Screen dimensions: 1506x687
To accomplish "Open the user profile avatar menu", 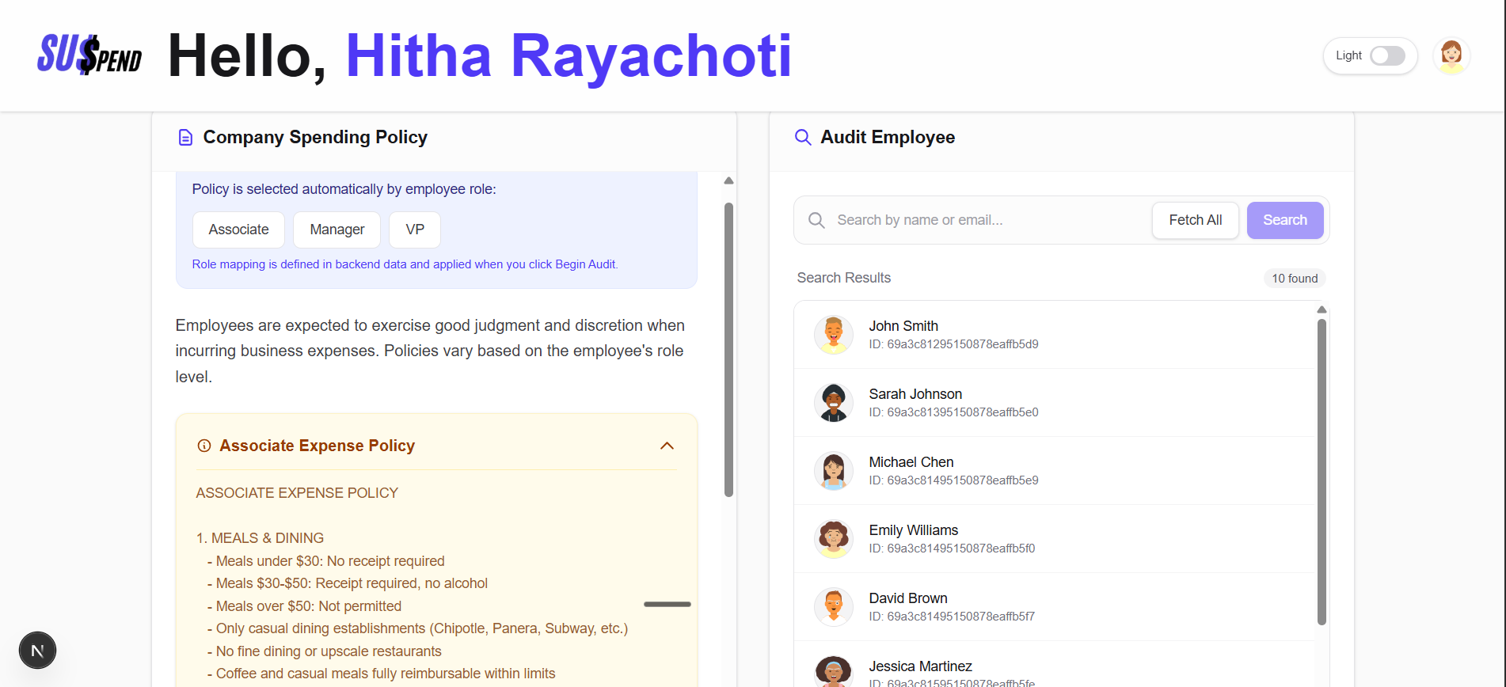I will tap(1451, 56).
